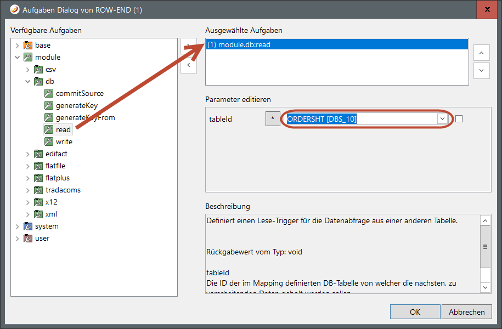
Task: Confirm dialog with OK button
Action: tap(415, 312)
